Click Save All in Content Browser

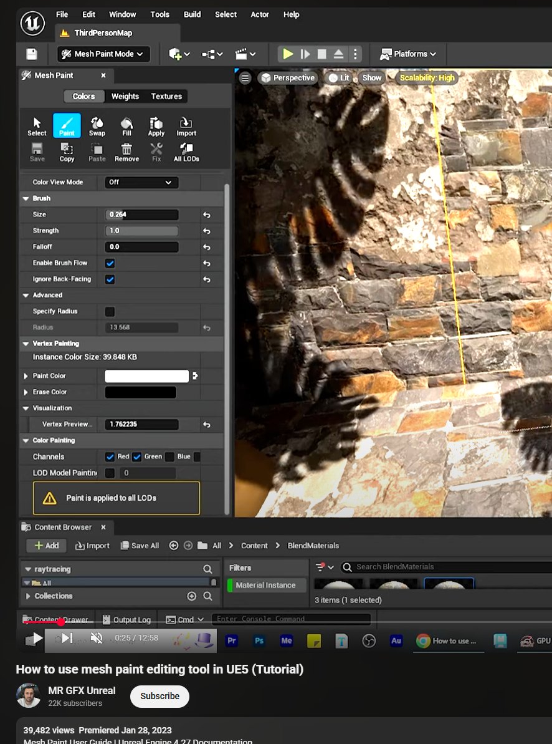pyautogui.click(x=140, y=546)
